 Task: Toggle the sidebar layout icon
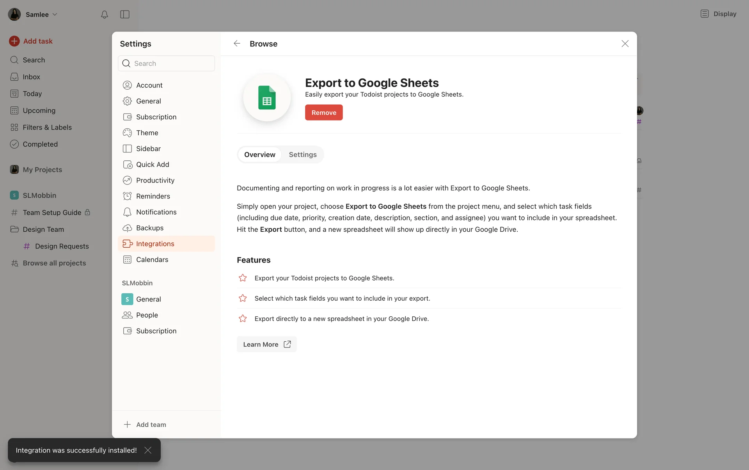click(125, 14)
